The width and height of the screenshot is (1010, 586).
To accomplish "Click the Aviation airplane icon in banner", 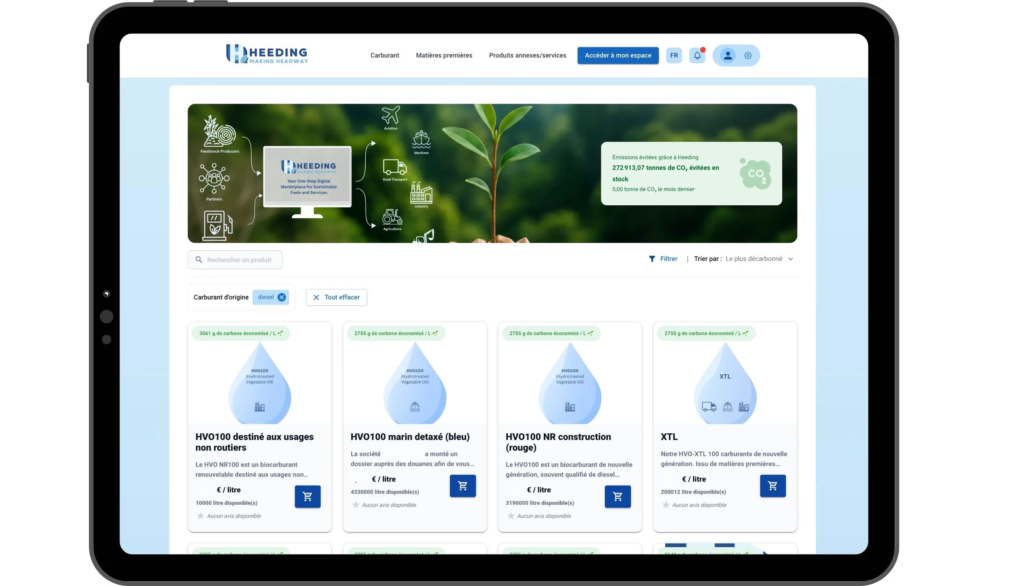I will pos(391,115).
